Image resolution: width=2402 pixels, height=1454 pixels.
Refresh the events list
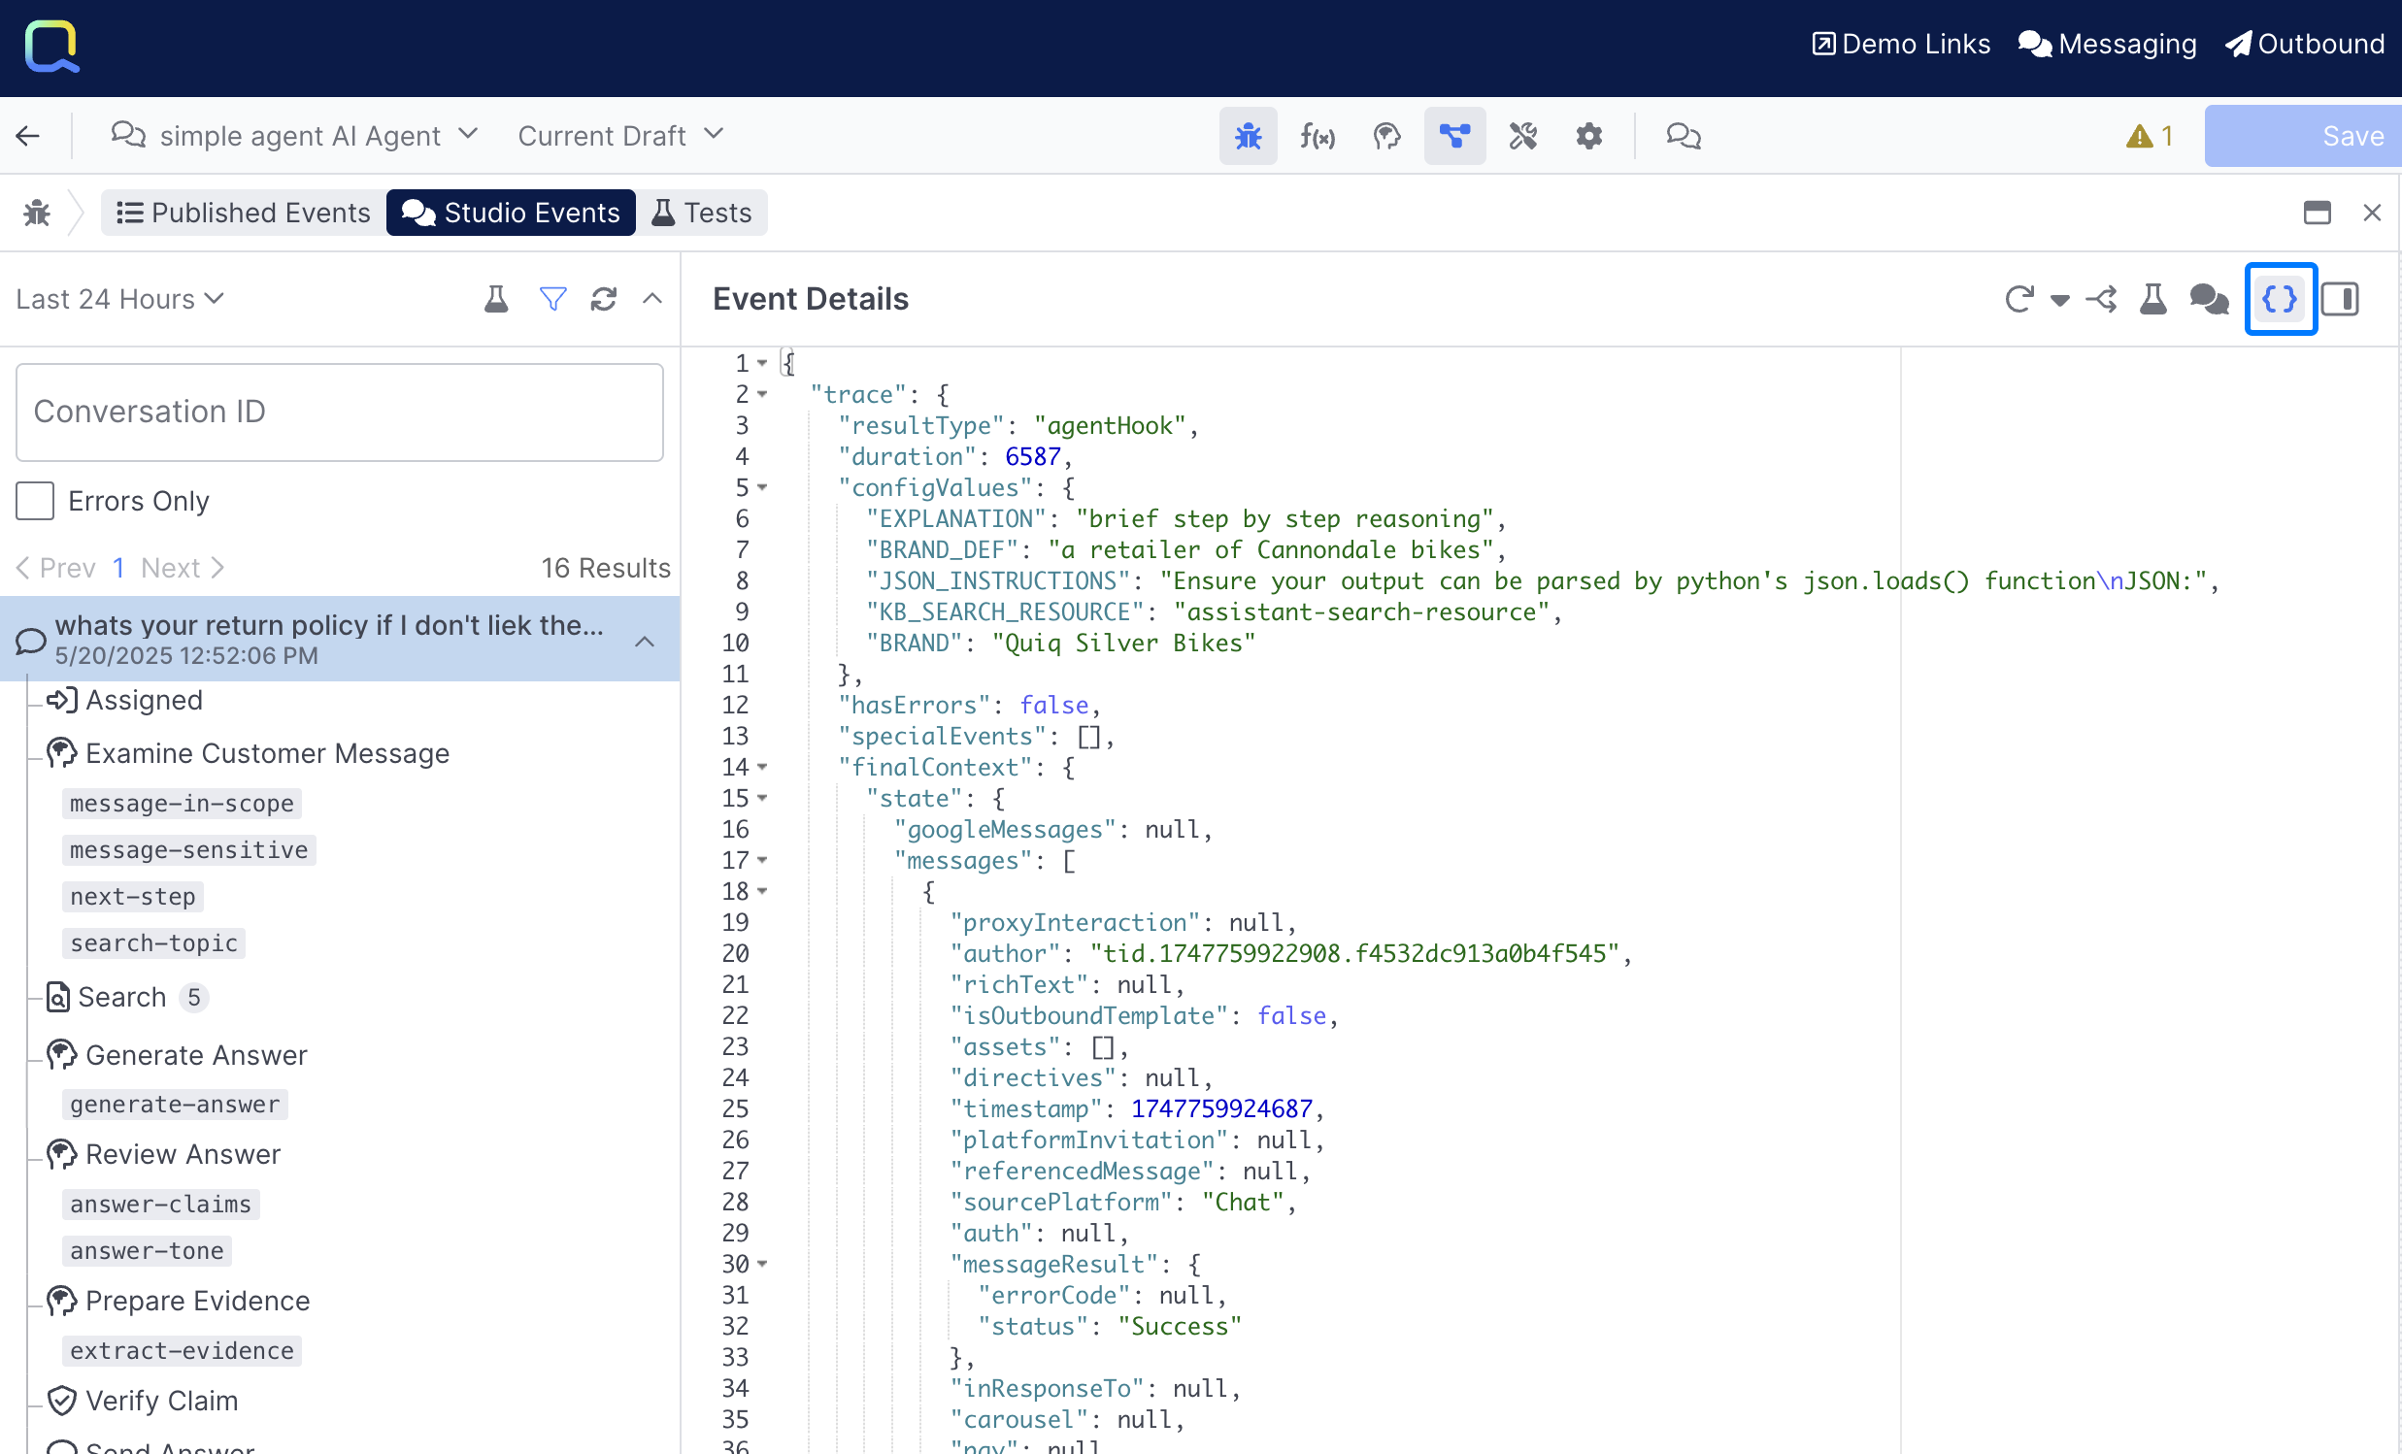click(x=604, y=299)
